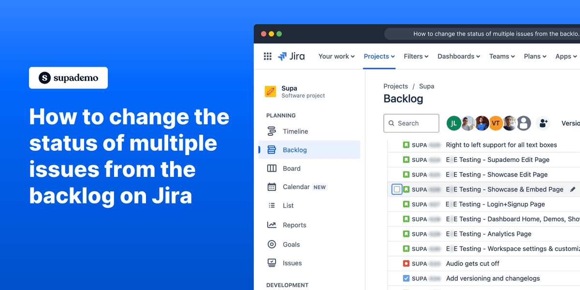Expand the Projects dropdown in the navbar
The width and height of the screenshot is (580, 290).
[x=379, y=56]
